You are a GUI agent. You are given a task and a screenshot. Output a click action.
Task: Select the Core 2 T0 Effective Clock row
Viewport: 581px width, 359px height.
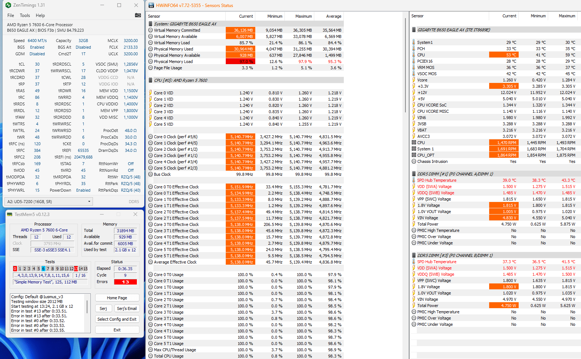pyautogui.click(x=245, y=212)
